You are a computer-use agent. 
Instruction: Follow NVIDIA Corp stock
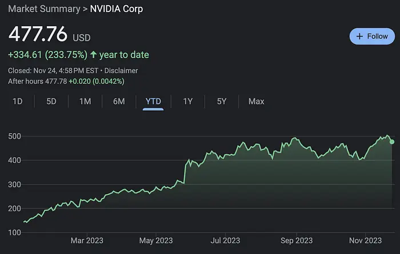[x=372, y=37]
